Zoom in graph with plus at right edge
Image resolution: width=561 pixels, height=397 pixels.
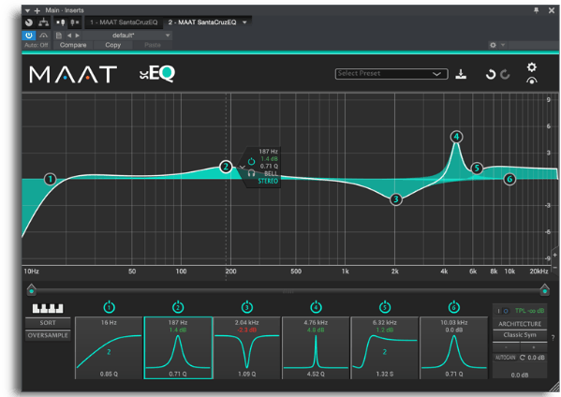click(555, 255)
